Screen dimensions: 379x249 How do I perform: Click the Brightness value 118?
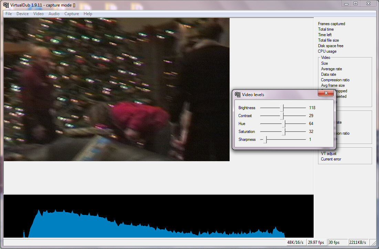[x=312, y=108]
